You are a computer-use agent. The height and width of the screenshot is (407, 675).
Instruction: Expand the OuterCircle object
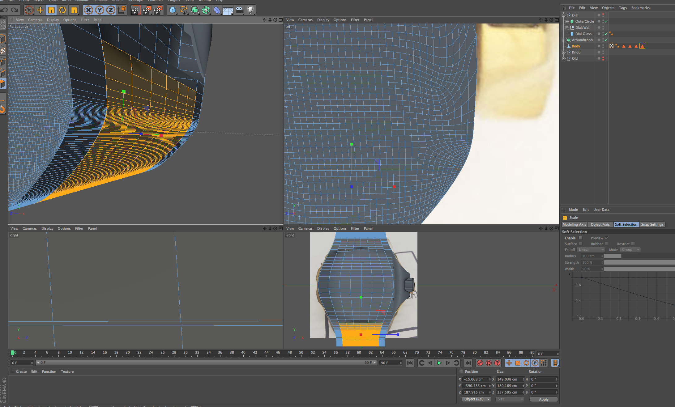coord(567,21)
